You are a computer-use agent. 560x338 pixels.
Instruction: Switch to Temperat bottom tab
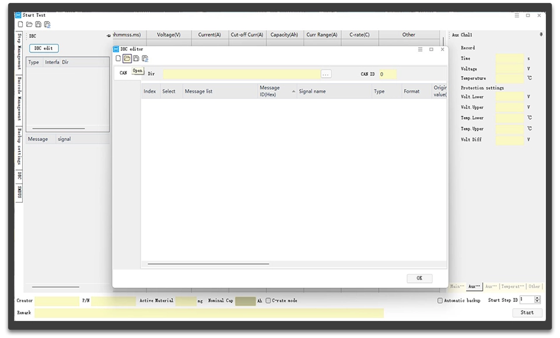pos(513,286)
